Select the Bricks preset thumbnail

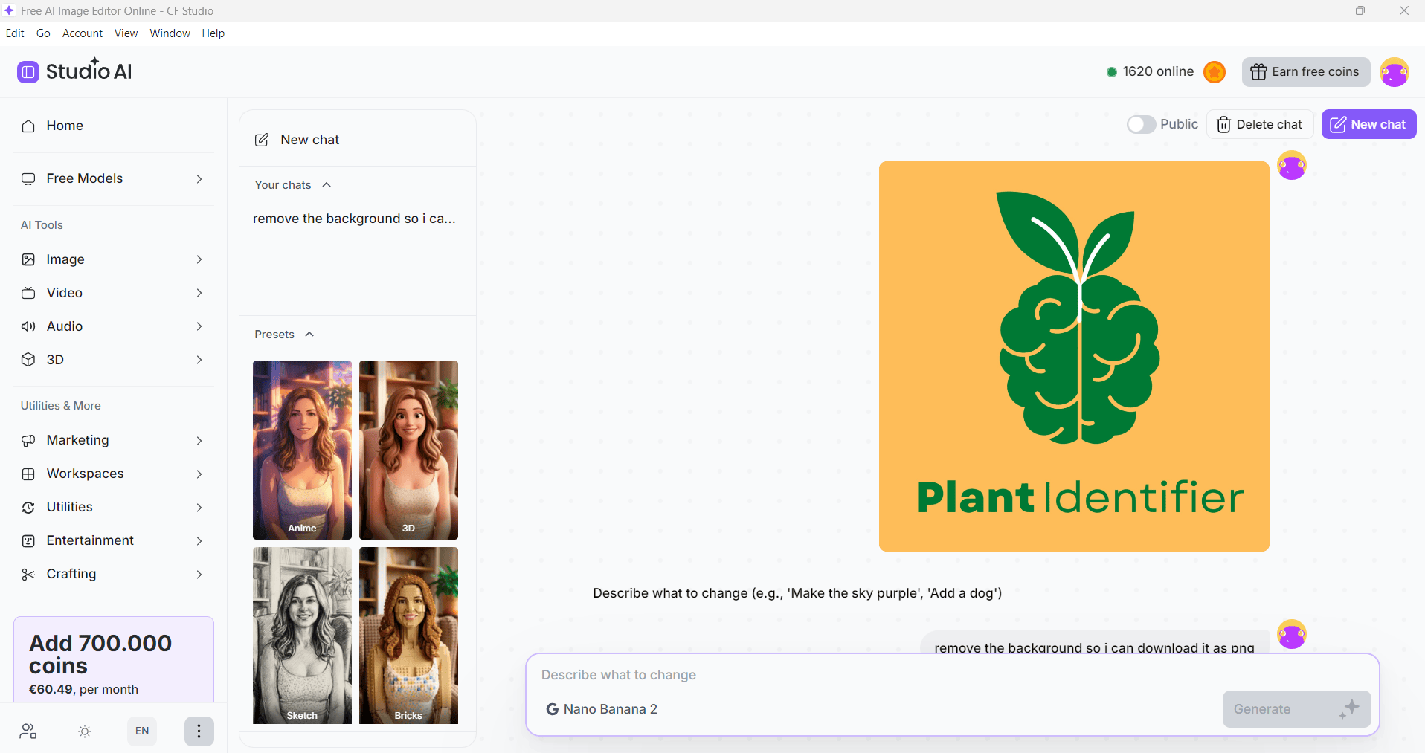(x=408, y=636)
